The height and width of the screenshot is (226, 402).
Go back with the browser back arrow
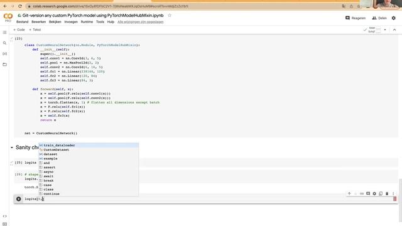coord(5,6)
